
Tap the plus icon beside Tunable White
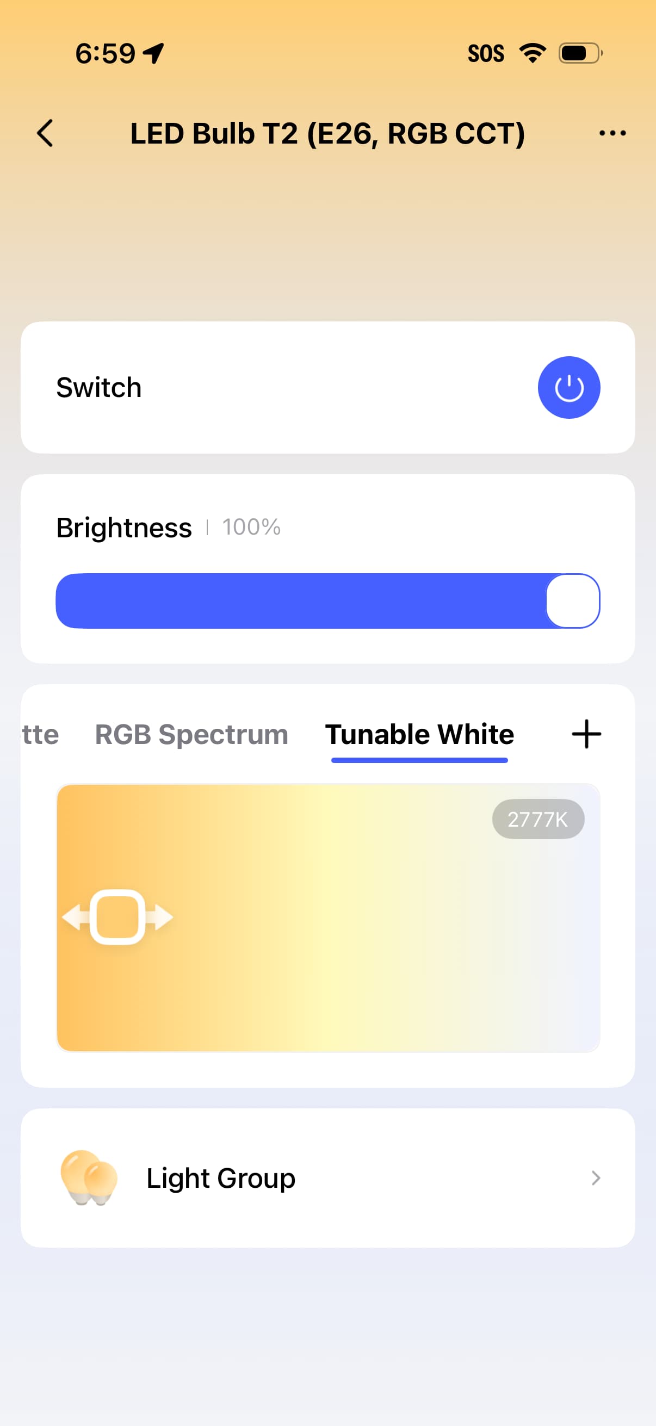pyautogui.click(x=586, y=735)
